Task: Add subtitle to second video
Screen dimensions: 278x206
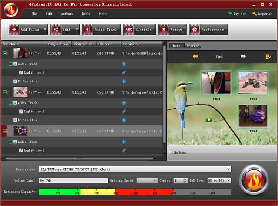Action: 124,120
